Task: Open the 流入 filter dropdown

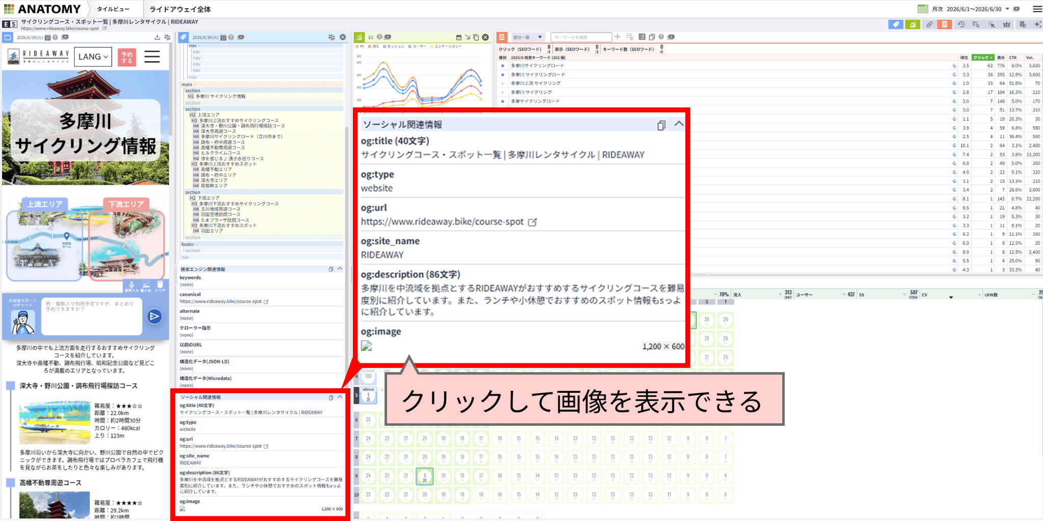Action: click(780, 295)
